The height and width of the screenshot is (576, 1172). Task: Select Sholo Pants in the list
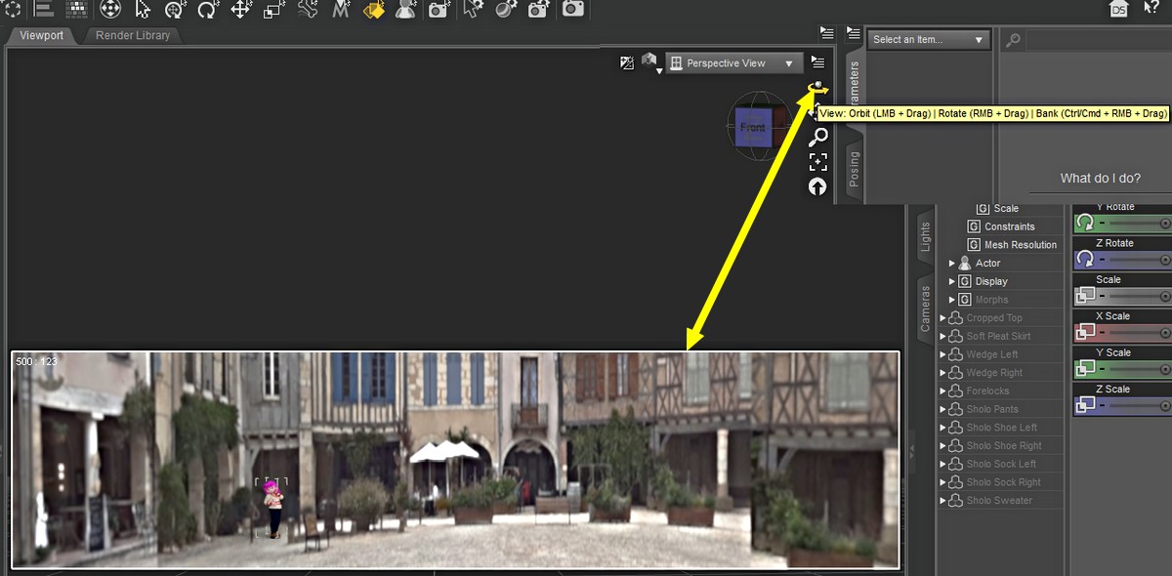pyautogui.click(x=992, y=409)
